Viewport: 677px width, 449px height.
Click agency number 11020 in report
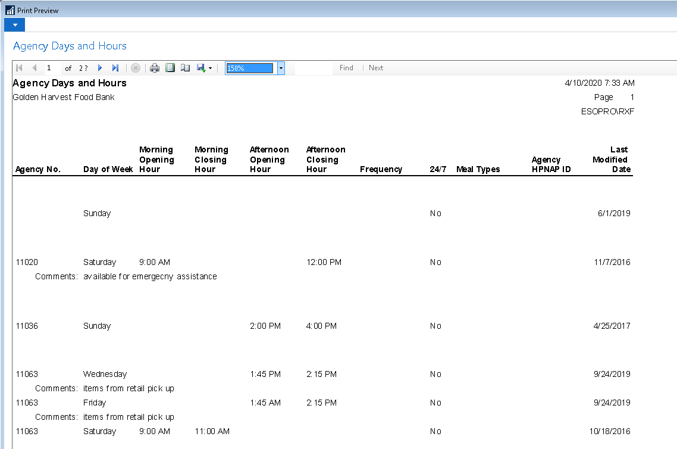pyautogui.click(x=27, y=262)
